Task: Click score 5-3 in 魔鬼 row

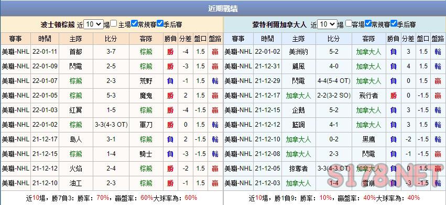Action: click(111, 95)
